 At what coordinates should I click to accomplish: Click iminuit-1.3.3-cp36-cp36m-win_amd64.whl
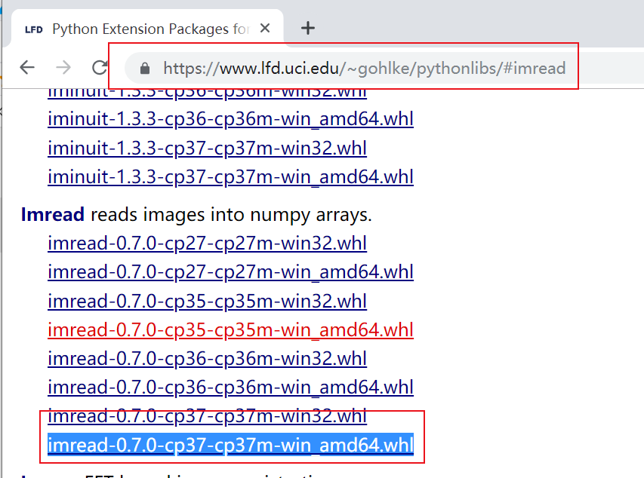pyautogui.click(x=230, y=118)
